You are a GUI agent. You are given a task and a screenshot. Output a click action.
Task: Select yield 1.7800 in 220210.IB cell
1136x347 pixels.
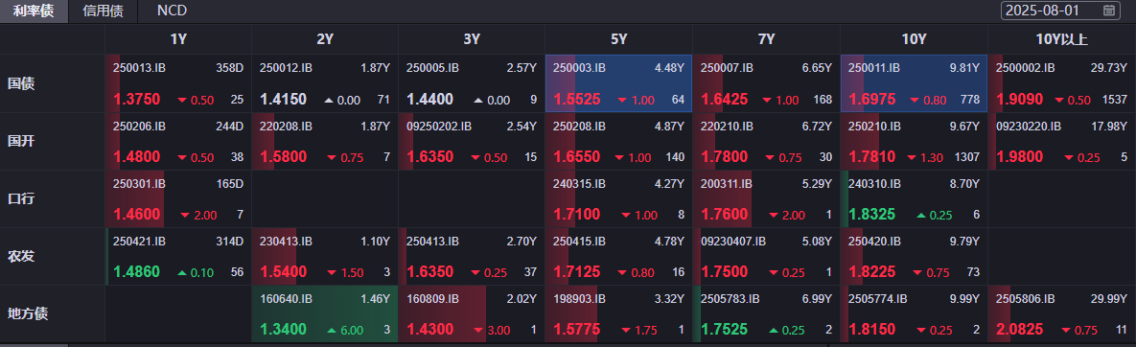click(725, 156)
